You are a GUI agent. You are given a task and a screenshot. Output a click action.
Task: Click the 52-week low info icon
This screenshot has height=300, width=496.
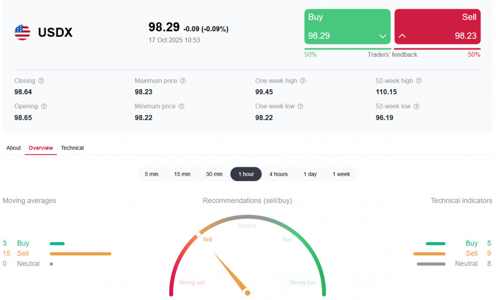[x=417, y=106]
